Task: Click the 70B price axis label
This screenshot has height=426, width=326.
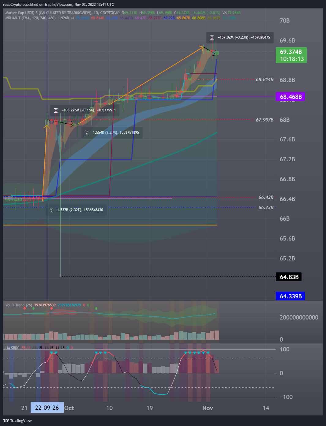Action: click(x=285, y=21)
